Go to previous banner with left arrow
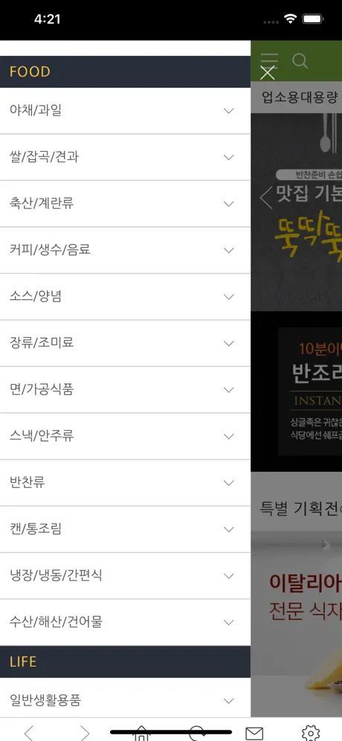 (x=266, y=198)
